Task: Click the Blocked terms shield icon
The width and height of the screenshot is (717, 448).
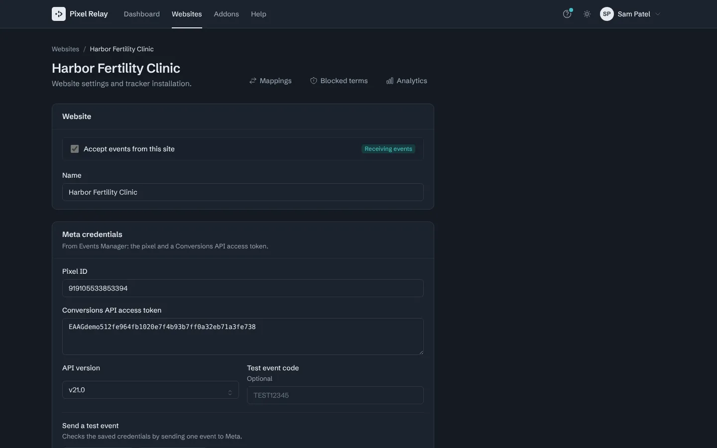Action: coord(314,81)
